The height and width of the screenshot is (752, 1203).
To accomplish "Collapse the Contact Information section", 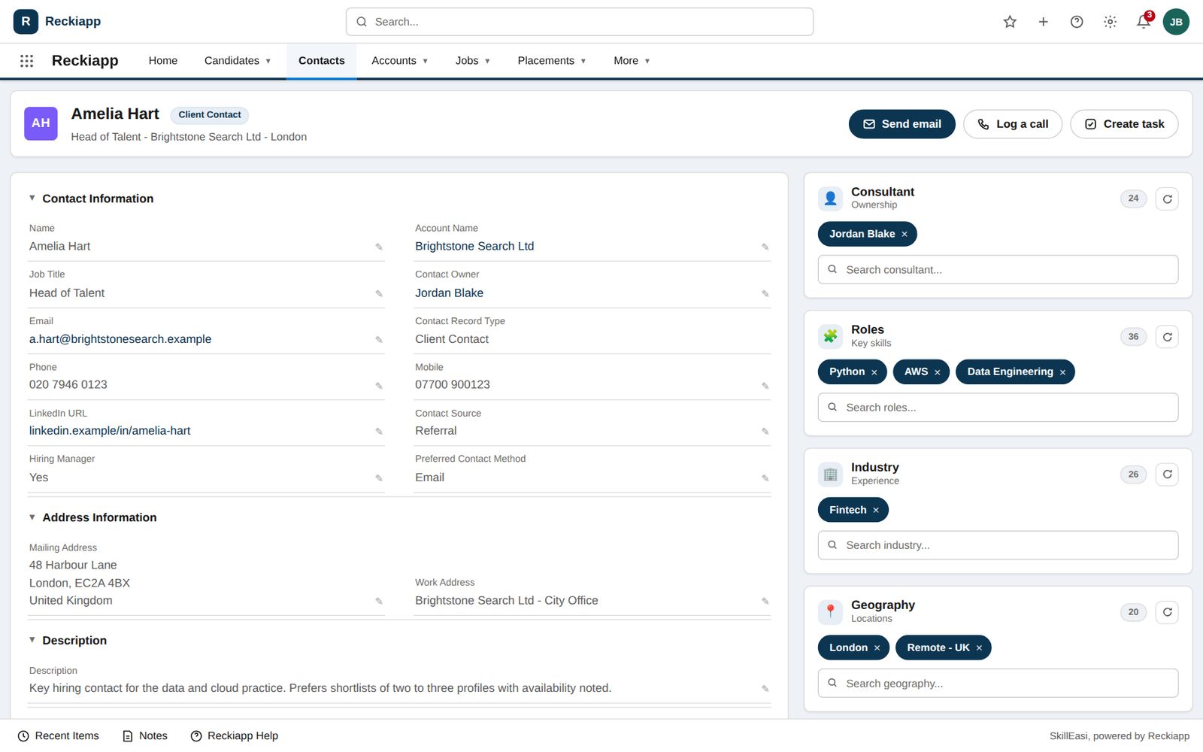I will pyautogui.click(x=32, y=199).
